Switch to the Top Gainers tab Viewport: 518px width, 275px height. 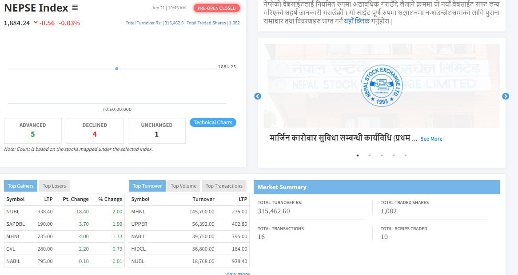(x=20, y=186)
